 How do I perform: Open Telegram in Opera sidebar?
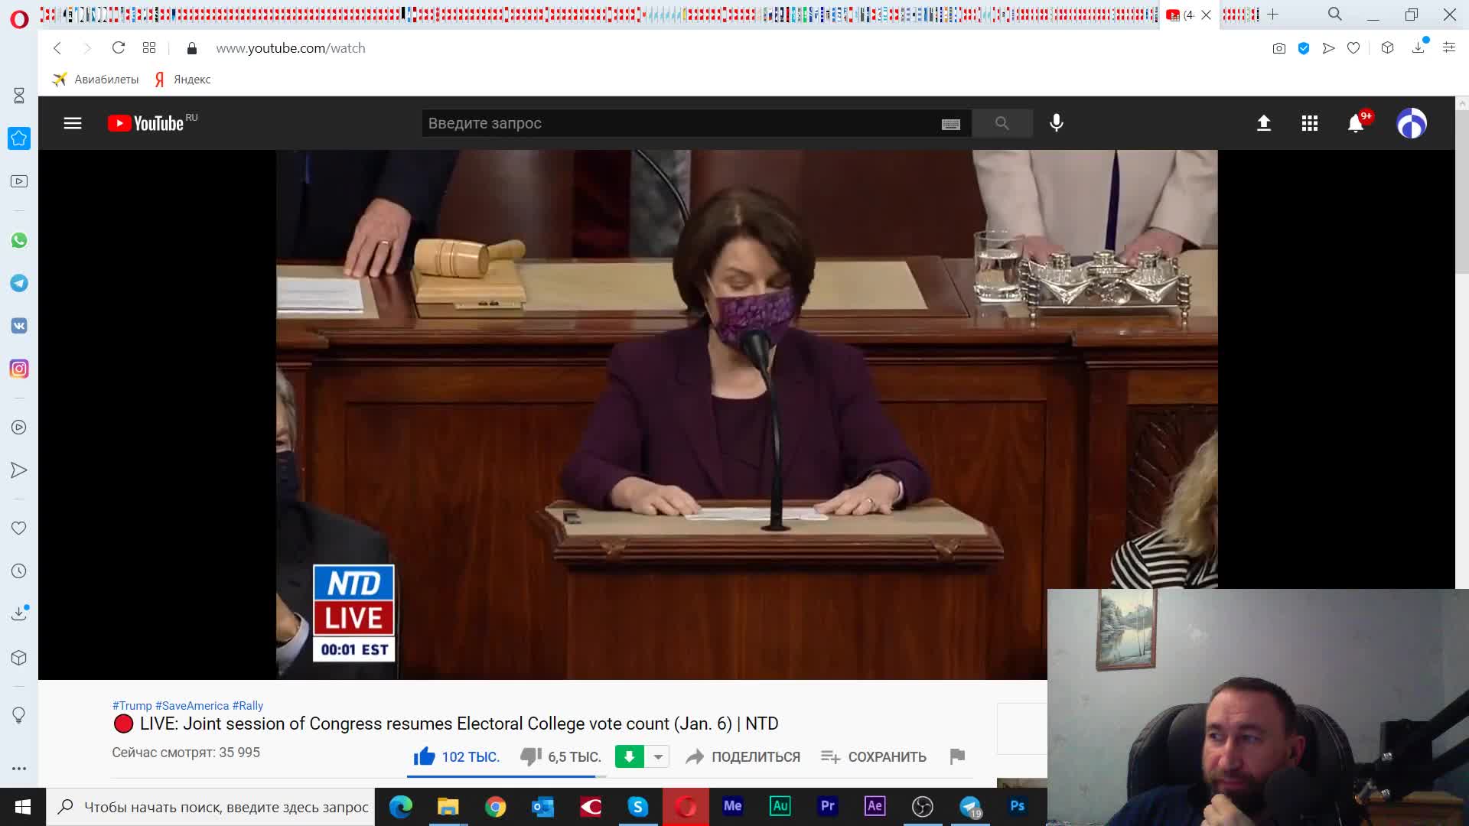[x=19, y=283]
